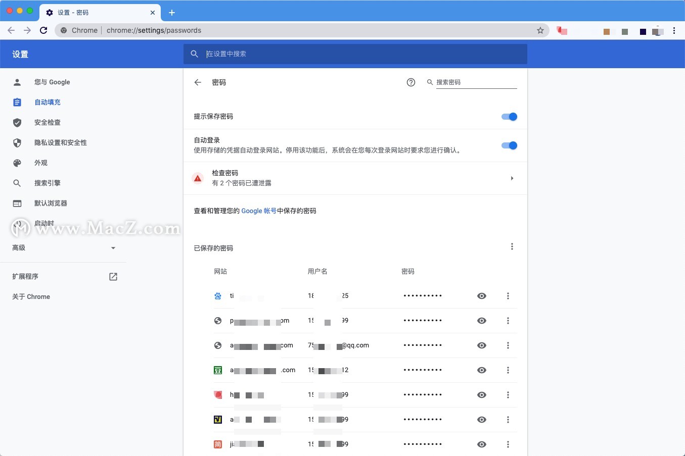This screenshot has width=685, height=456.
Task: Click the settings search magnifier icon
Action: [195, 54]
